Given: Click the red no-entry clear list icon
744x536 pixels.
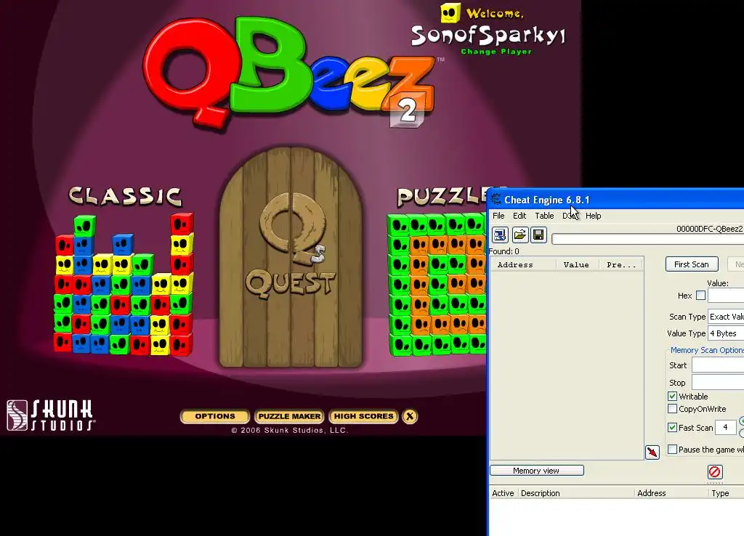Looking at the screenshot, I should [715, 471].
